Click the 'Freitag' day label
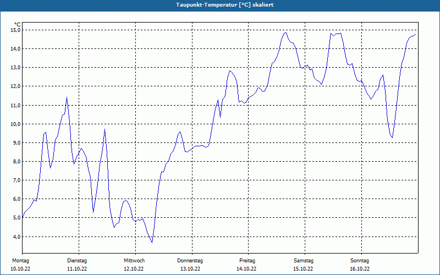 click(247, 261)
